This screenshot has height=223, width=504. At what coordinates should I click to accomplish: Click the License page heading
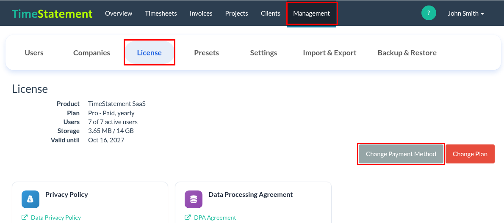[x=30, y=89]
